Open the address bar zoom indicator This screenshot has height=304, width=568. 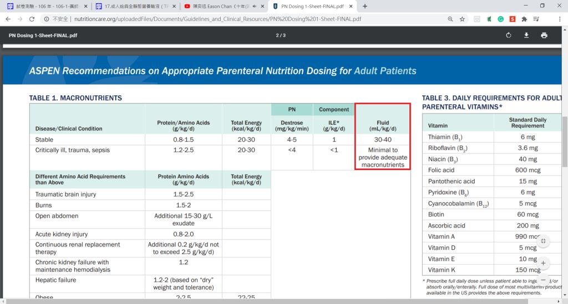point(450,19)
